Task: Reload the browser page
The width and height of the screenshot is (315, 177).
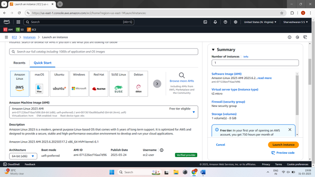Action: [19, 13]
